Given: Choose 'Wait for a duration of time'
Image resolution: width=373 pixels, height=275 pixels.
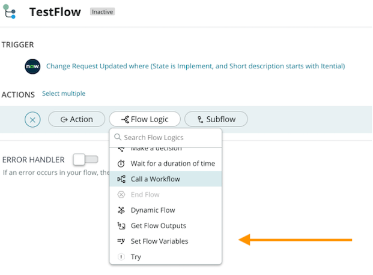Looking at the screenshot, I should coord(172,164).
